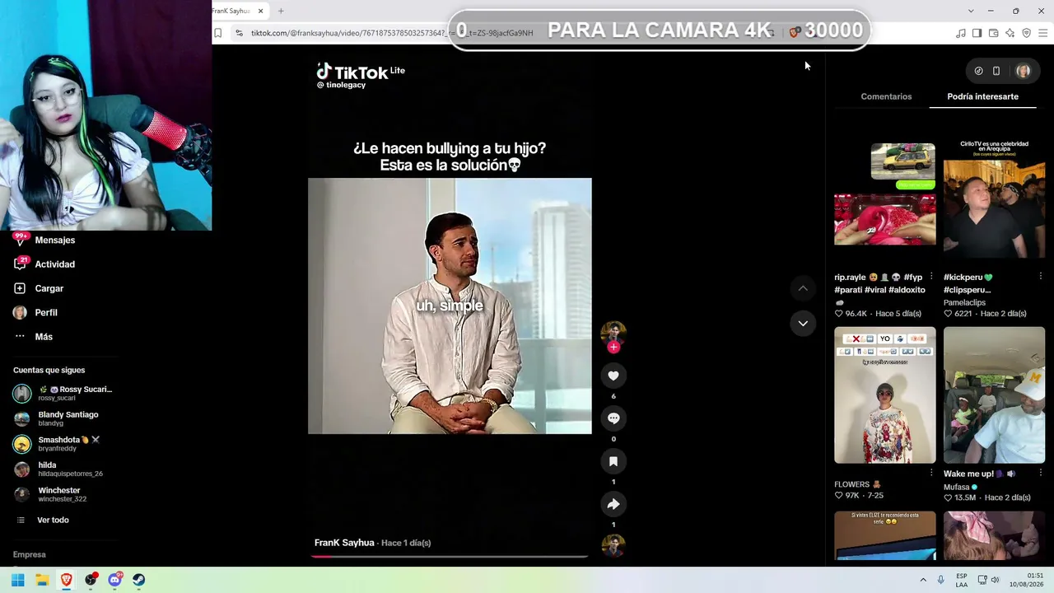Screen dimensions: 1054x593
Task: Open the Más three-dots menu
Action: click(20, 337)
